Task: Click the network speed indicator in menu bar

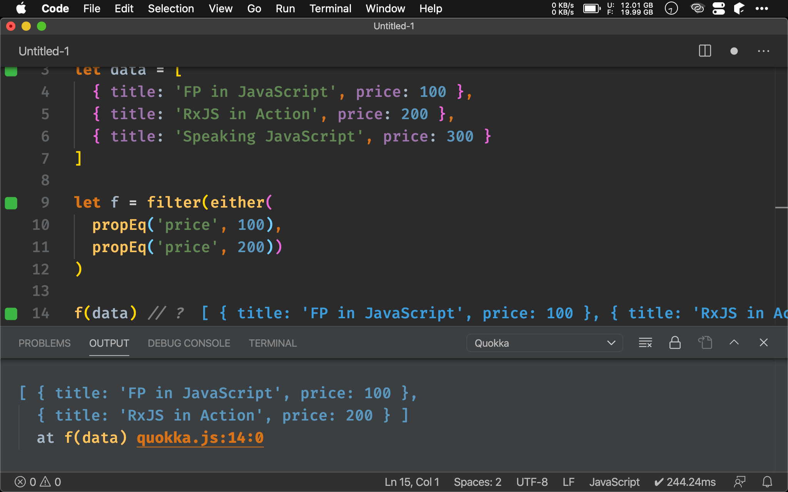Action: (563, 8)
